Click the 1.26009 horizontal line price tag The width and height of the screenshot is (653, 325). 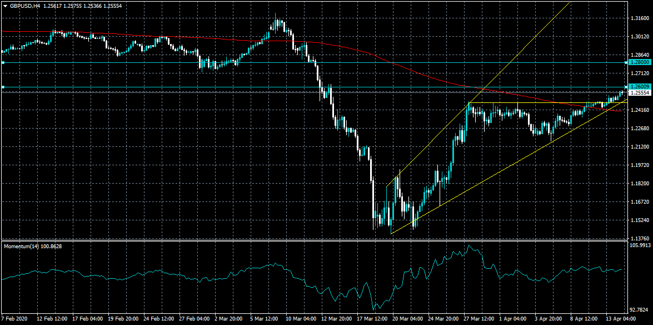click(640, 87)
